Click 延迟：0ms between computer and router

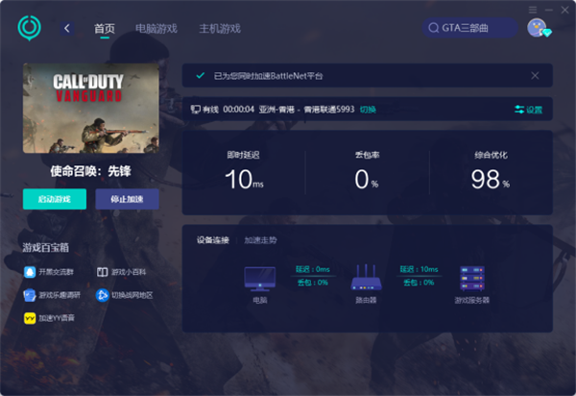tap(313, 269)
